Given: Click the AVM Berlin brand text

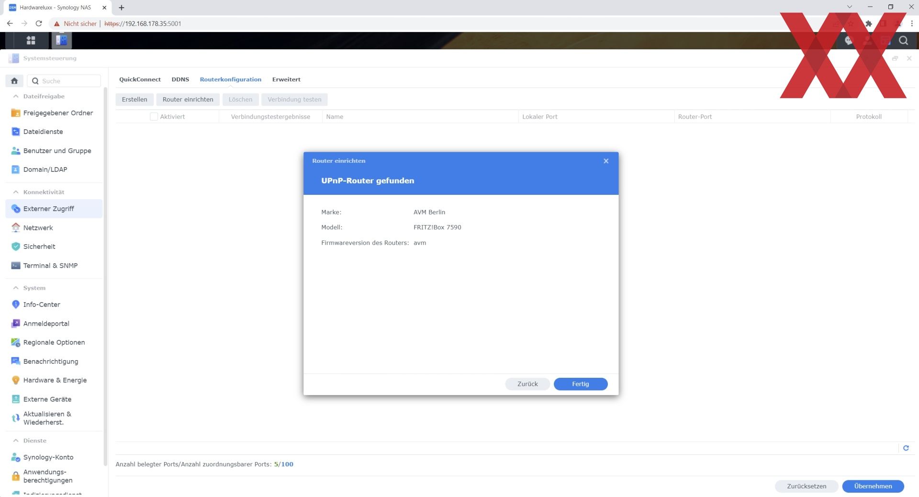Looking at the screenshot, I should (429, 212).
